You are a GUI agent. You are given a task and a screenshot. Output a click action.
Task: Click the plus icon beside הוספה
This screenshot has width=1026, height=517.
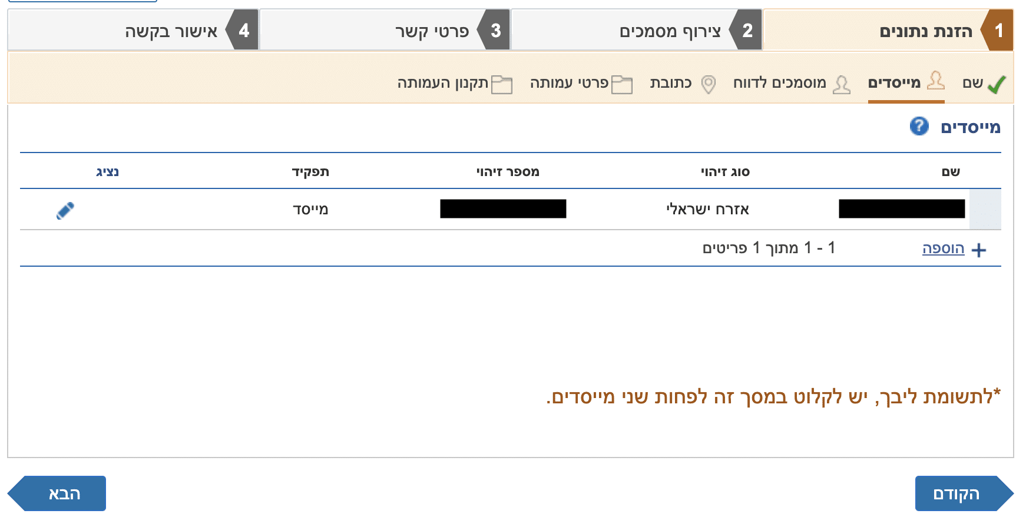click(x=978, y=250)
